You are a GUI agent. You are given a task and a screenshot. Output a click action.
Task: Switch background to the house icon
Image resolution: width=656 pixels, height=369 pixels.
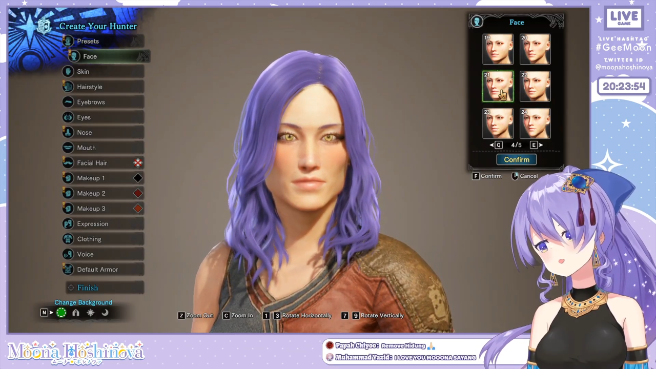pyautogui.click(x=76, y=313)
